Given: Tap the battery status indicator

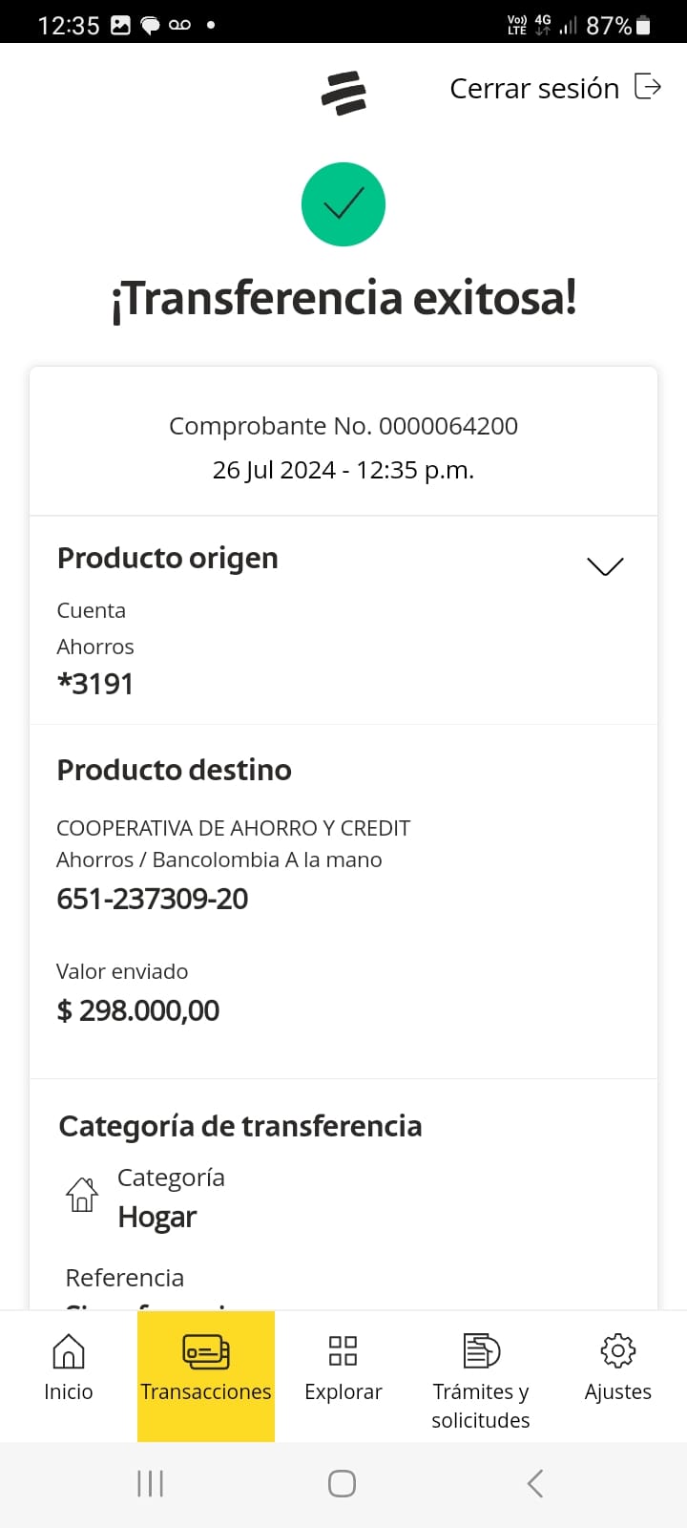Looking at the screenshot, I should pyautogui.click(x=643, y=26).
